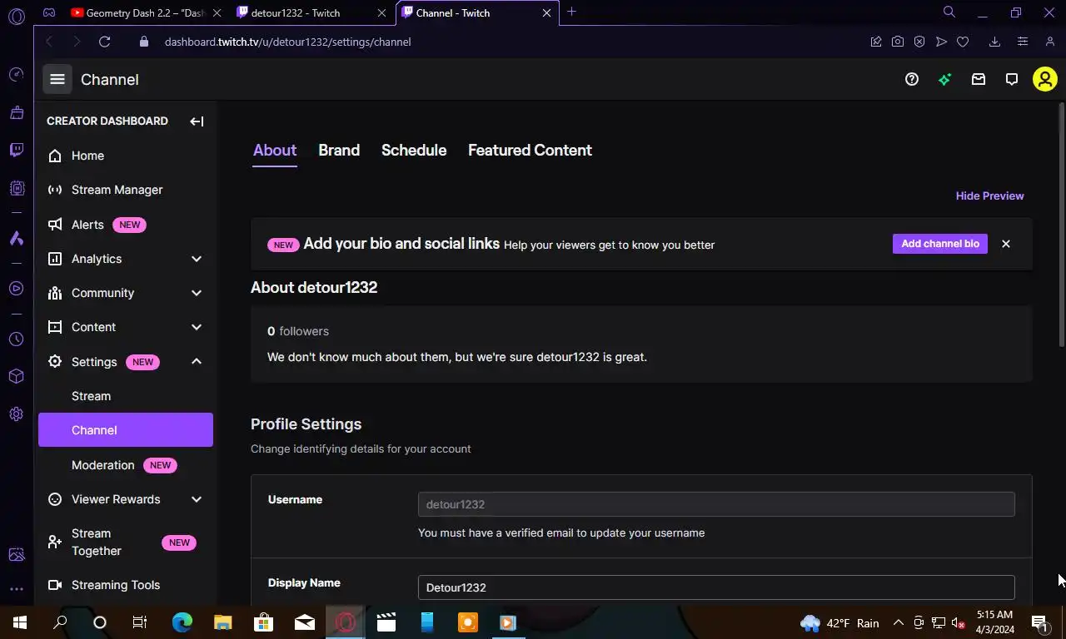Click the site lock icon in address bar
Image resolution: width=1066 pixels, height=639 pixels.
click(x=144, y=42)
